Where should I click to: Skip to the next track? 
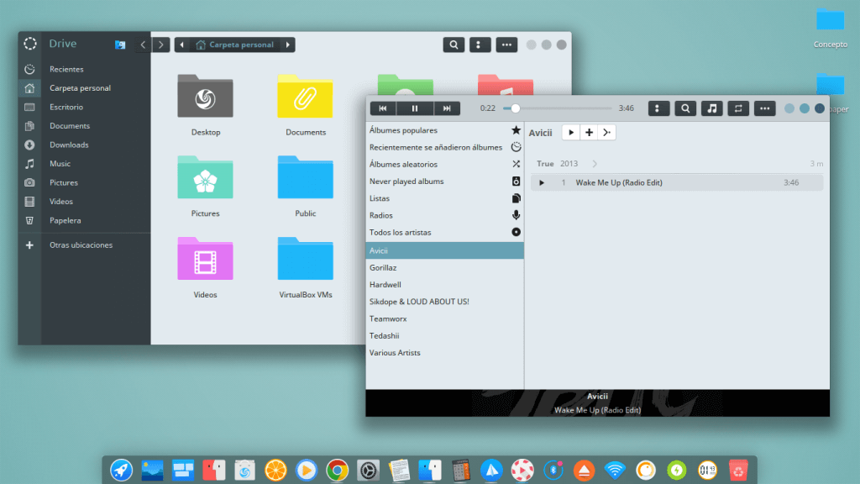coord(447,108)
